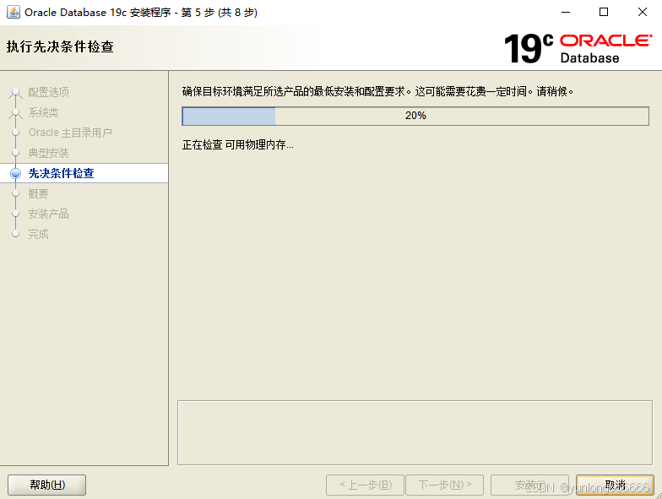
Task: Click the 取消 cancel button
Action: 615,485
